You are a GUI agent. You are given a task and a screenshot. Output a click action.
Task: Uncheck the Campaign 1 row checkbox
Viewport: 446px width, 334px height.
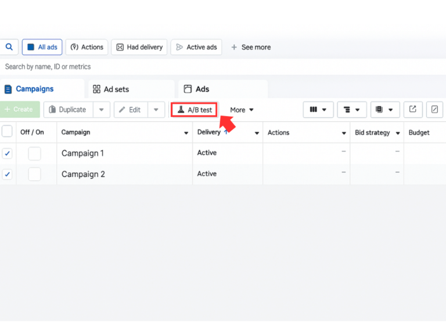7,153
